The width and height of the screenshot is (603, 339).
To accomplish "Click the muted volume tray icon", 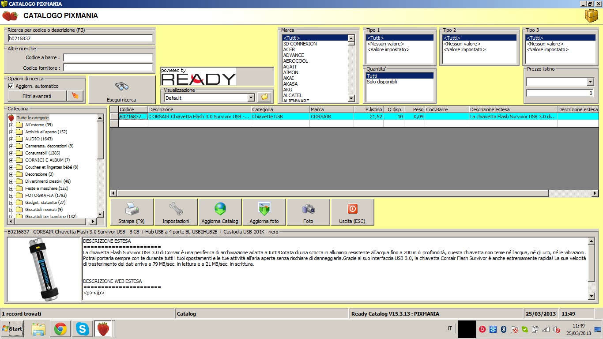I will pos(557,329).
